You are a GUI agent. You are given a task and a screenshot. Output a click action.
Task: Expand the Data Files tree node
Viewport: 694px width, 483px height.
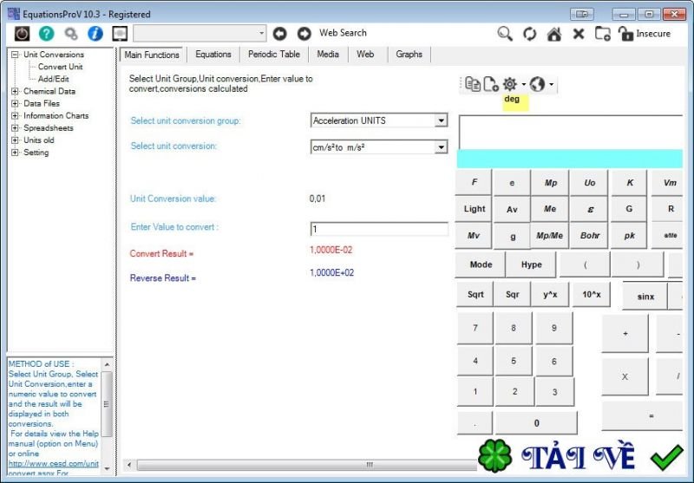15,103
